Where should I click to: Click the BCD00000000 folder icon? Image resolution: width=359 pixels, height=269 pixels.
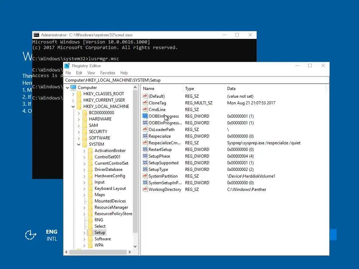pyautogui.click(x=85, y=113)
